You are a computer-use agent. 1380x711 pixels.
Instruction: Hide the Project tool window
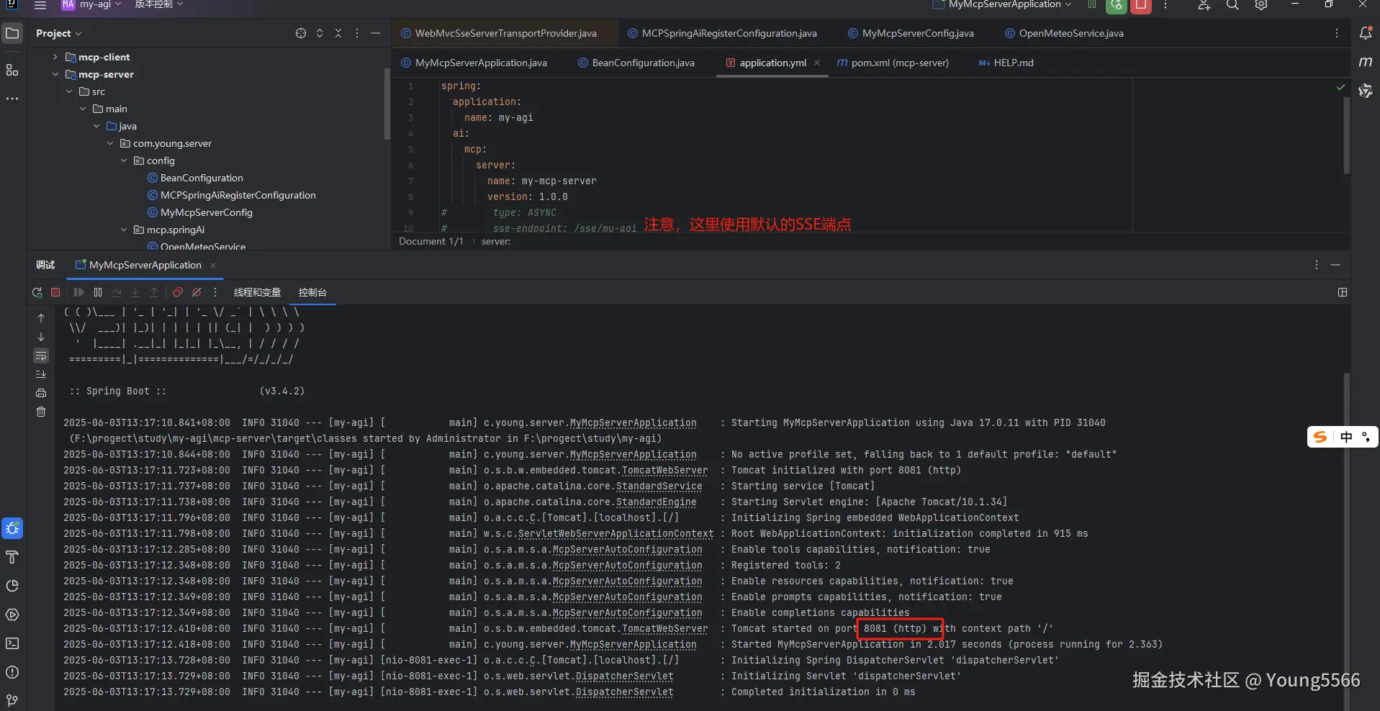point(376,33)
